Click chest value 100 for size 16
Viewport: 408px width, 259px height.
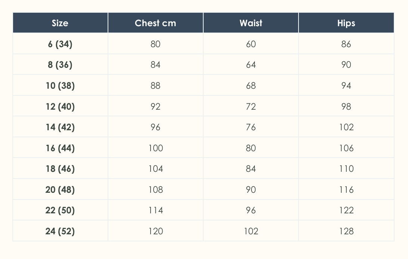[x=155, y=148]
